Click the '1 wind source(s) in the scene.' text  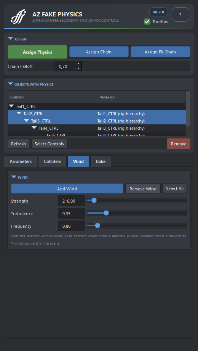tap(35, 243)
